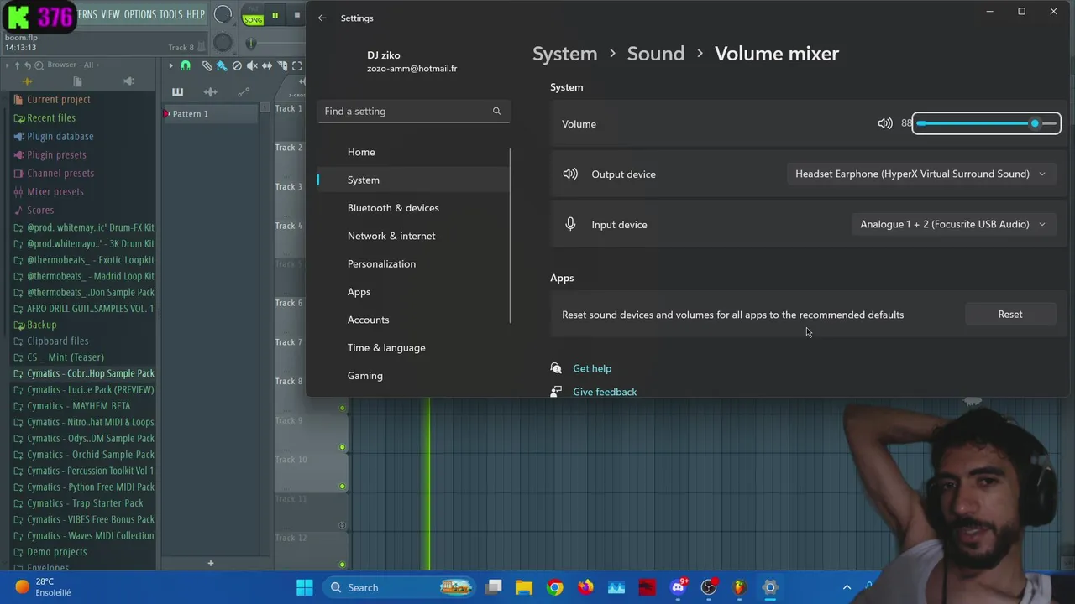This screenshot has width=1075, height=604.
Task: Click the browser search magnifier icon
Action: click(39, 65)
